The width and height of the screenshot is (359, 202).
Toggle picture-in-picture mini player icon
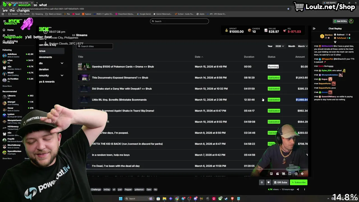[271, 174]
